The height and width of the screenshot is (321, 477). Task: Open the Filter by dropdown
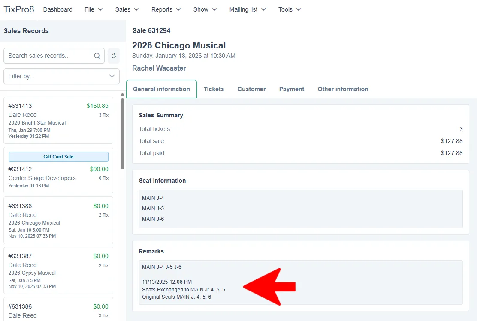[61, 76]
